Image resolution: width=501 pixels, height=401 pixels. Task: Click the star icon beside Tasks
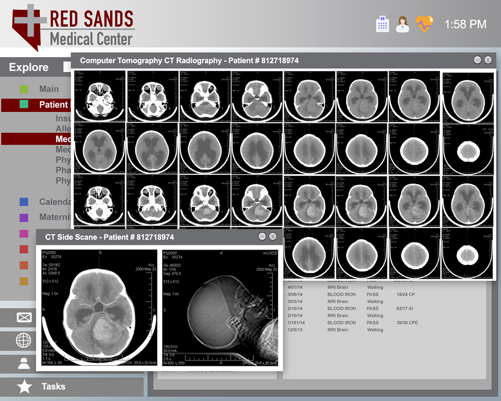24,386
